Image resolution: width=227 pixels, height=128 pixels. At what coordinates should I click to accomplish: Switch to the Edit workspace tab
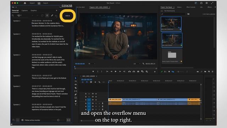point(39,3)
